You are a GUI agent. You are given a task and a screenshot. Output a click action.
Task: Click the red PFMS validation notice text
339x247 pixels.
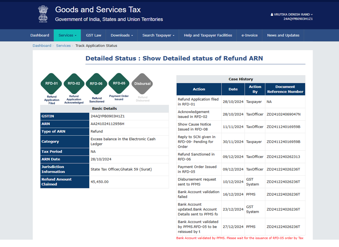[240, 238]
